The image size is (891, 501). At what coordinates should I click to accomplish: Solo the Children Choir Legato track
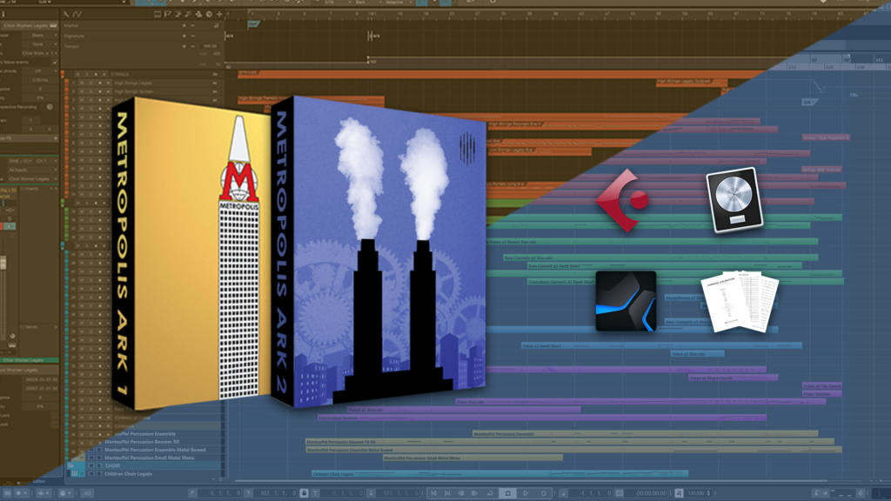99,474
